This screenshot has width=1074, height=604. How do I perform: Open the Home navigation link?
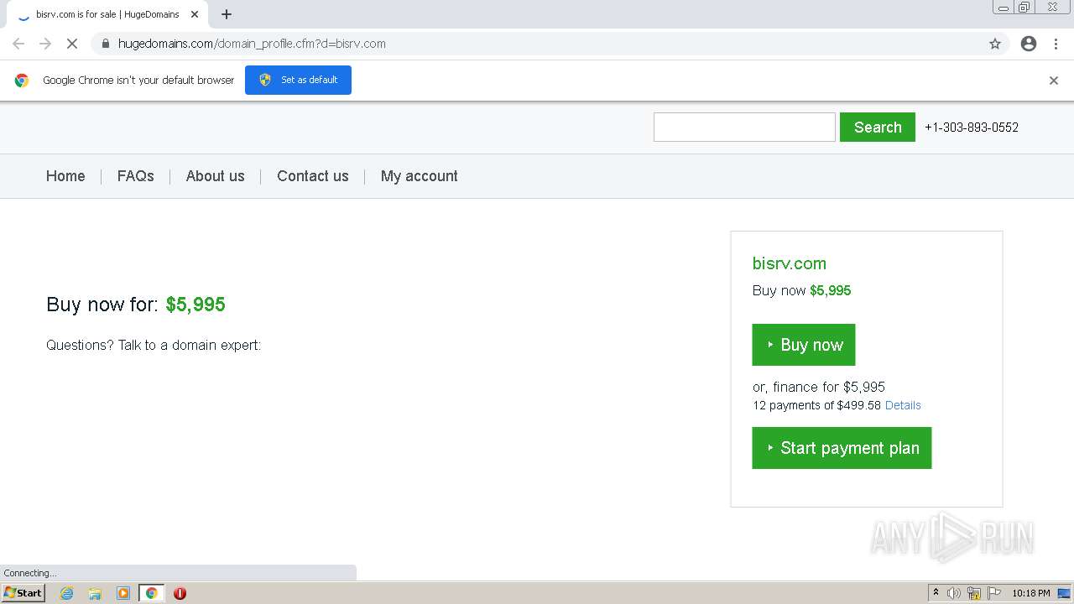(65, 176)
